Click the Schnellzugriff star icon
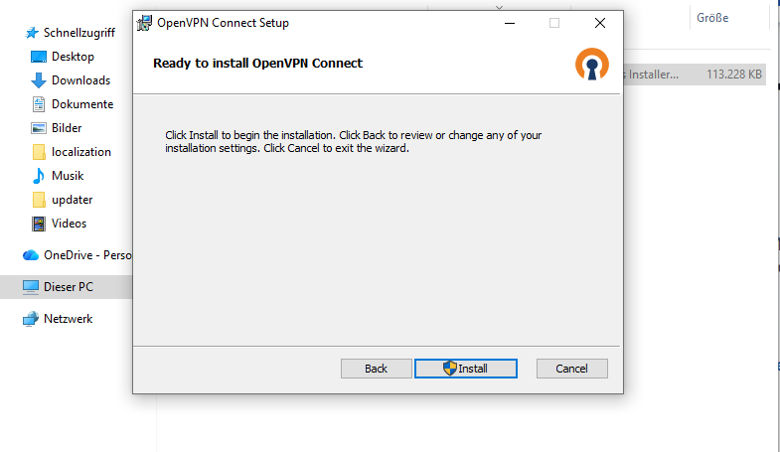 31,33
